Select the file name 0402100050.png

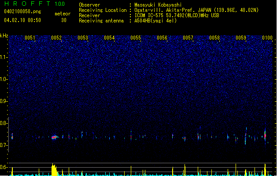click(x=22, y=11)
